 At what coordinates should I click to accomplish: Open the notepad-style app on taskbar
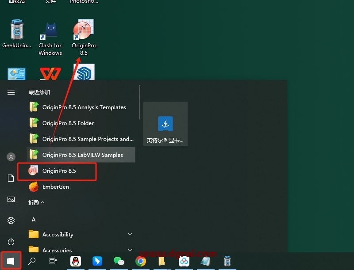pos(206,261)
